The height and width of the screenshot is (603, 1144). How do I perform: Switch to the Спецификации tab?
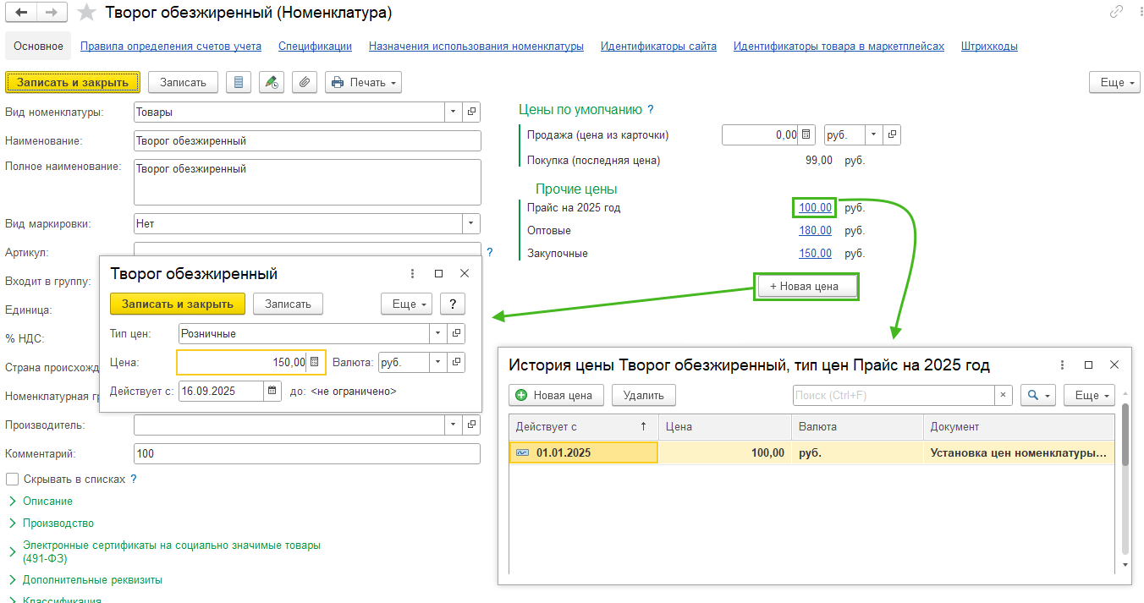[x=315, y=47]
